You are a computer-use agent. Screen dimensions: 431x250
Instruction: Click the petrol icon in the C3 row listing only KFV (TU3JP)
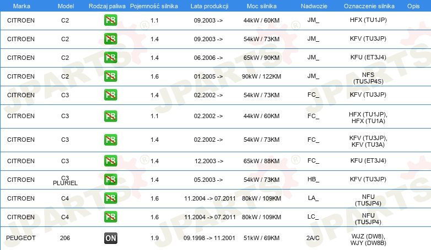[x=110, y=95]
